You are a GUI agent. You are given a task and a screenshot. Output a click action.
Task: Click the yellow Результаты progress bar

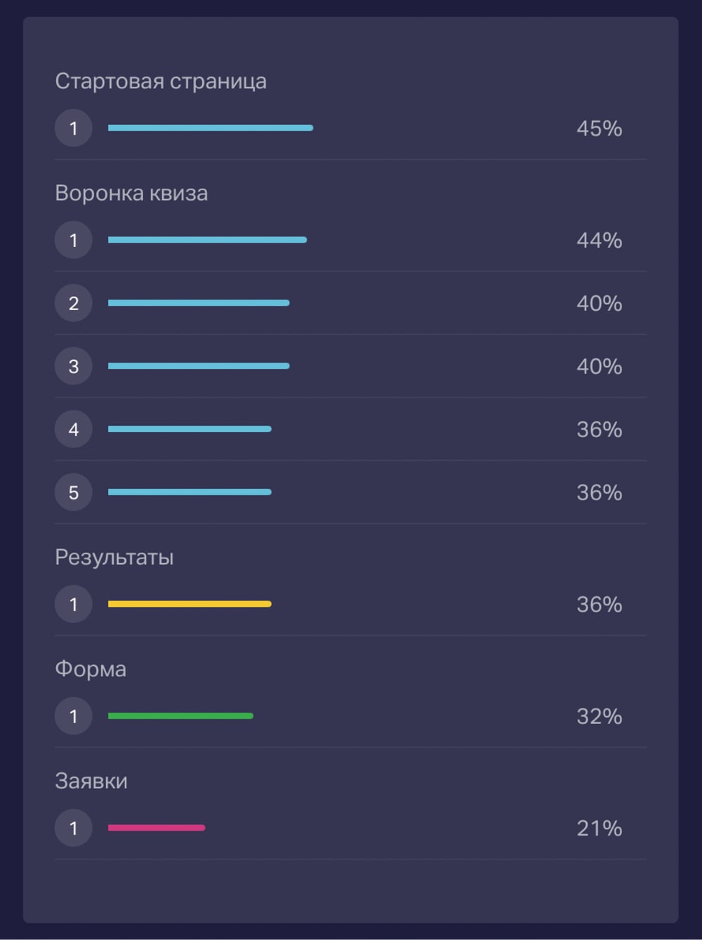point(190,604)
